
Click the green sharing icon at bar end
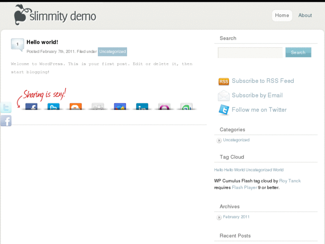(186, 106)
